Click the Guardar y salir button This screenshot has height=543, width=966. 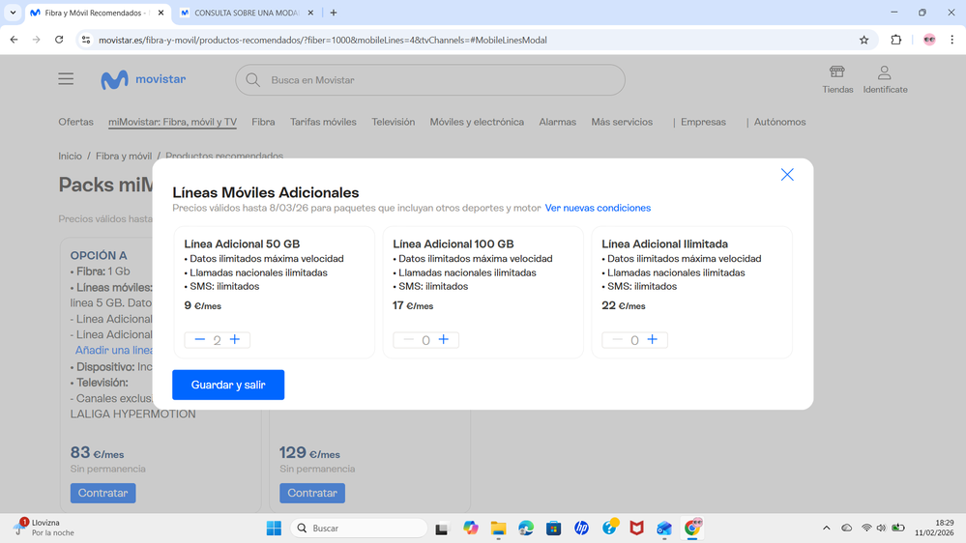pos(228,385)
